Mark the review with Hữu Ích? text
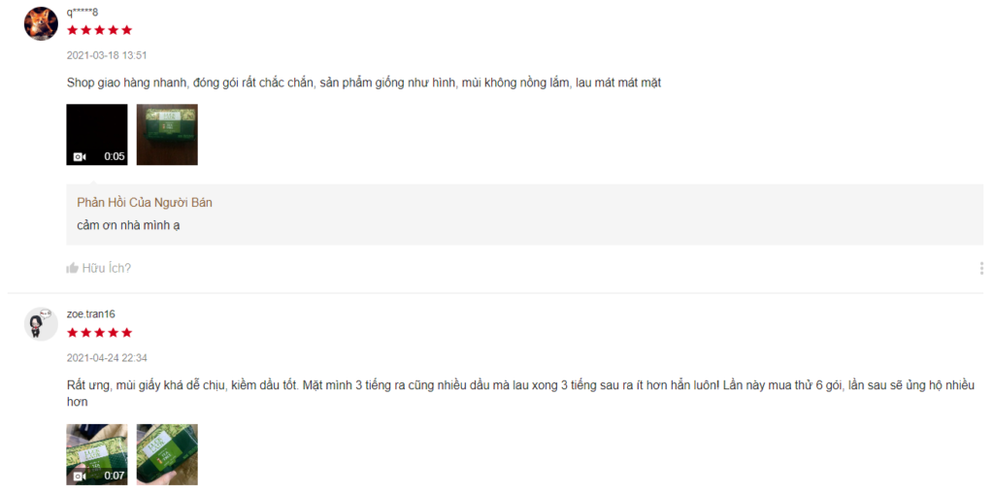 (x=107, y=268)
